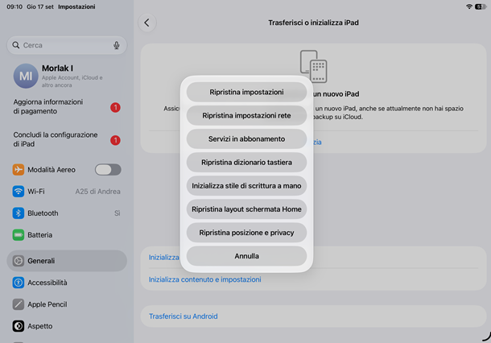This screenshot has height=343, width=491.
Task: Choose Ripristina impostazioni rete
Action: pyautogui.click(x=246, y=116)
